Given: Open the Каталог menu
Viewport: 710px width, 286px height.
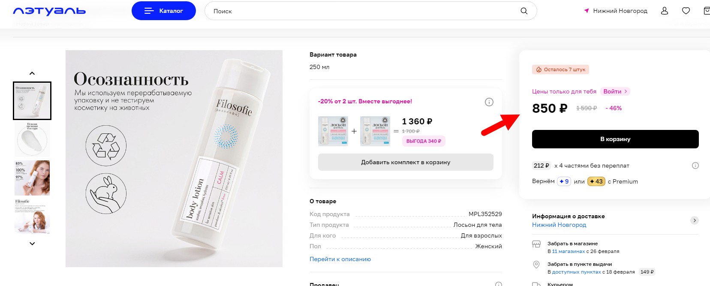Looking at the screenshot, I should pos(164,11).
